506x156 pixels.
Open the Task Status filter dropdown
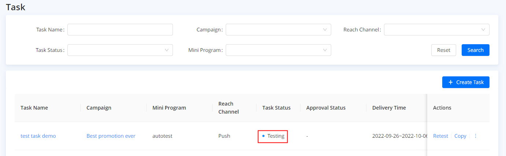point(120,50)
